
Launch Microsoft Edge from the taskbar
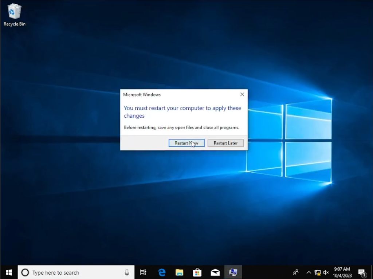coord(162,272)
